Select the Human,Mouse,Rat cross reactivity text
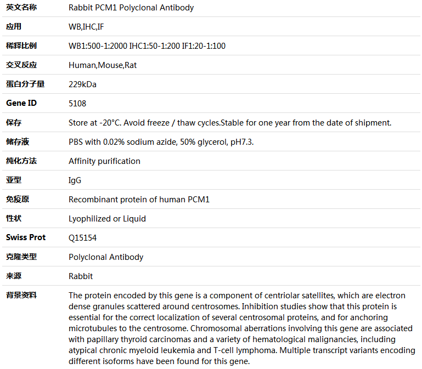The height and width of the screenshot is (369, 422). pos(103,65)
